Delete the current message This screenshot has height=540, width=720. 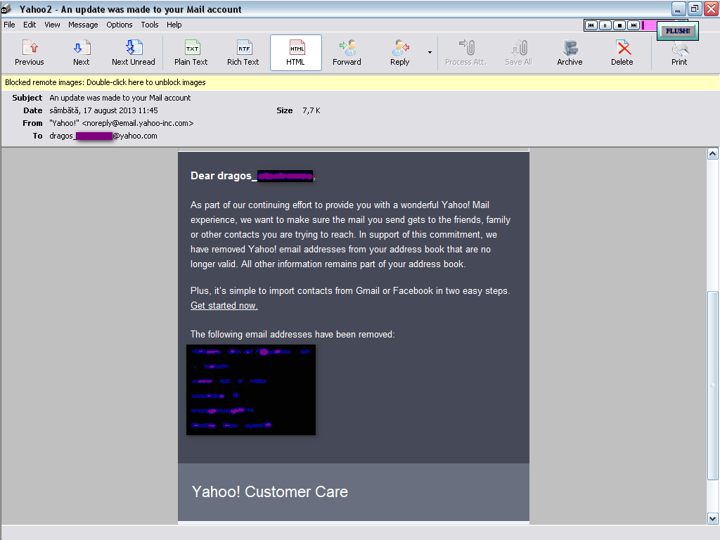click(622, 53)
